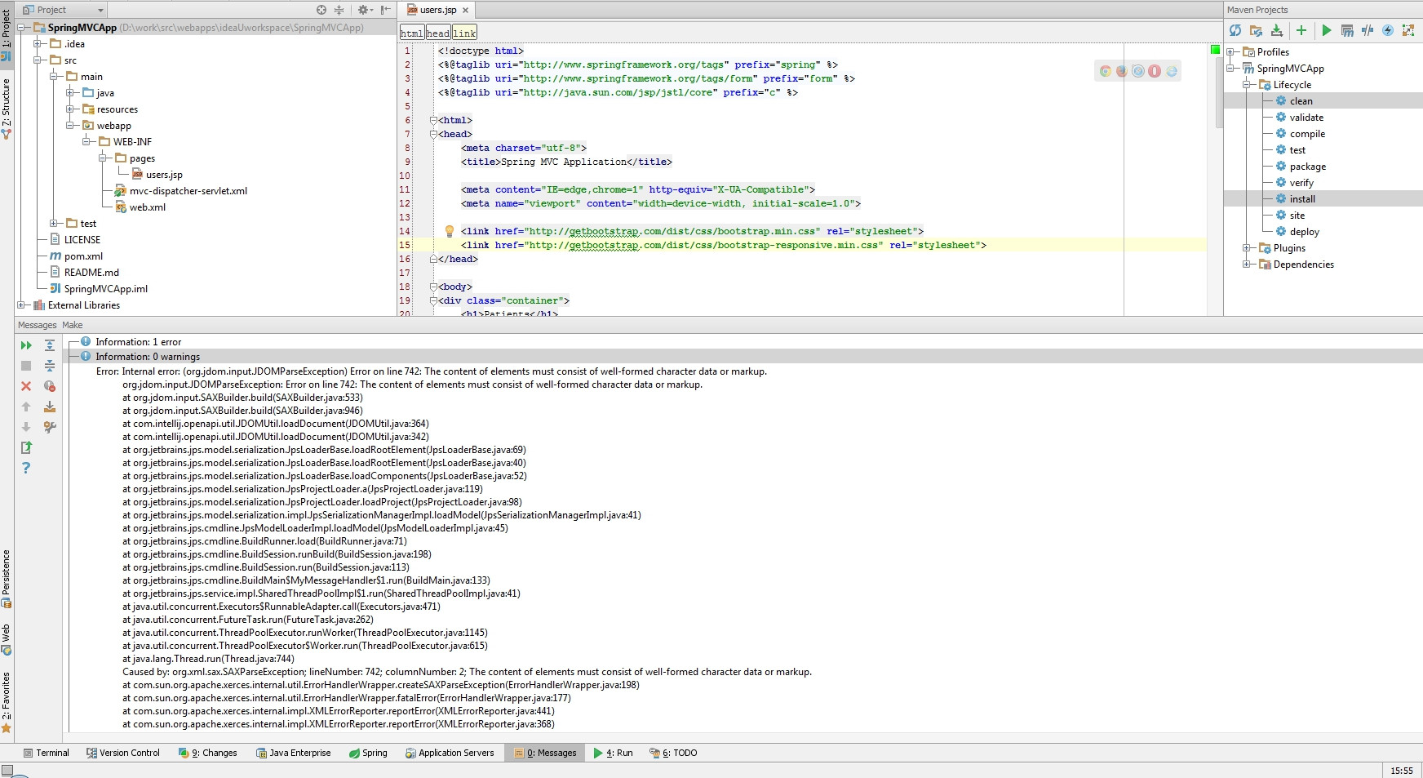1423x778 pixels.
Task: Add Maven project with plus icon
Action: click(x=1301, y=30)
